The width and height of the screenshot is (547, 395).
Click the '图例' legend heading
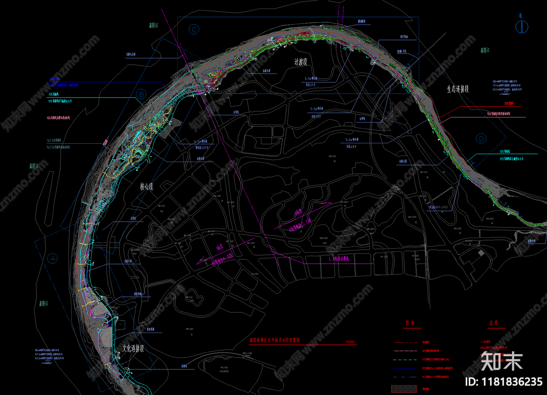coord(410,323)
